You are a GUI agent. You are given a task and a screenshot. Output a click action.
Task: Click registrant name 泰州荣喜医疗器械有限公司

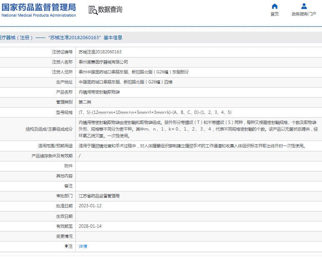[103, 62]
